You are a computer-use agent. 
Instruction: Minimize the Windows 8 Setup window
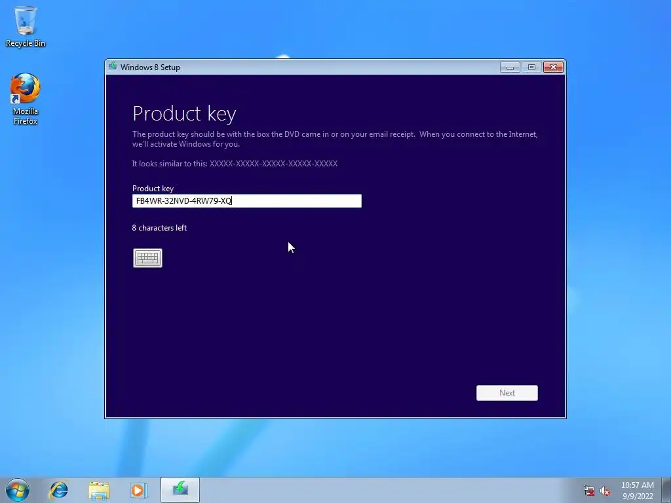pyautogui.click(x=510, y=67)
